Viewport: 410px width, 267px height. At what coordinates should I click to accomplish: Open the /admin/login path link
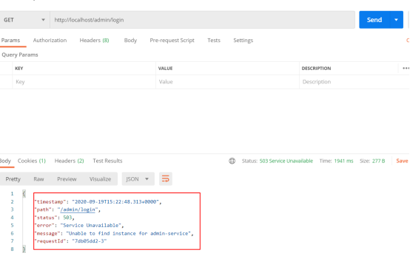(78, 209)
